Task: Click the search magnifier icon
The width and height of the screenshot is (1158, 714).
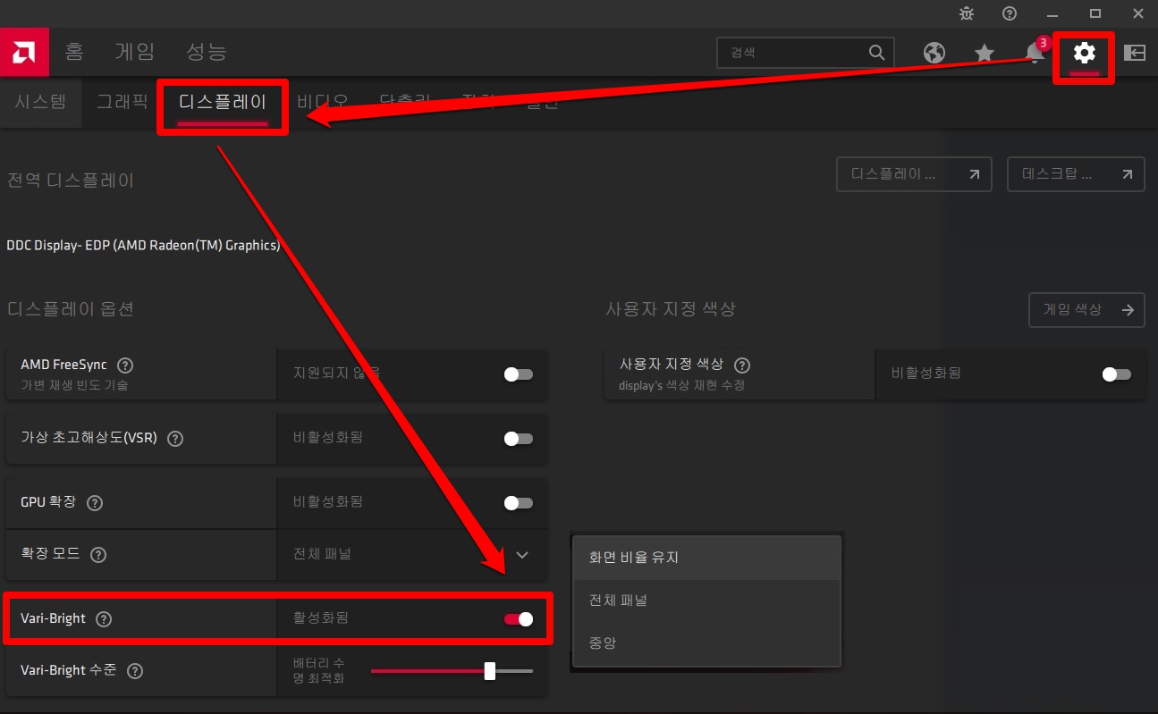Action: click(876, 52)
